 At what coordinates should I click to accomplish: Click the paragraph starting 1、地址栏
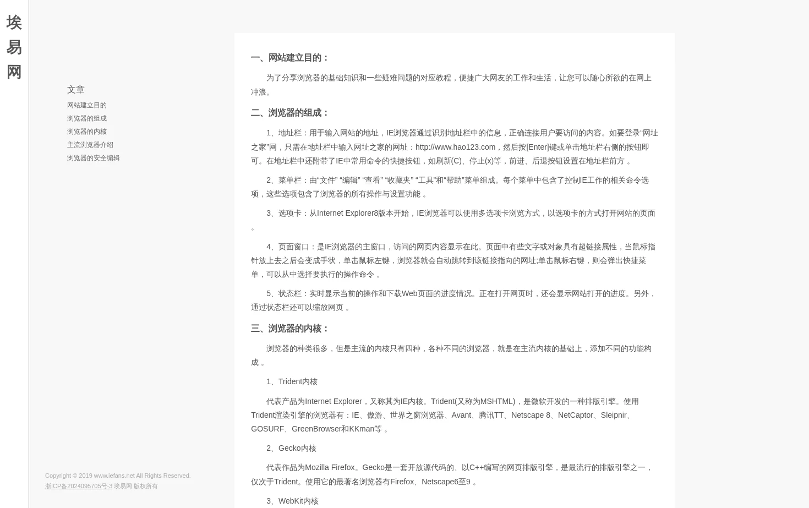pos(454,147)
